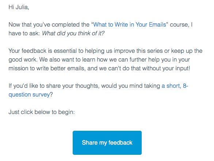This screenshot has width=214, height=161.
Task: Click the "Just click below to begin:" line
Action: coord(42,112)
